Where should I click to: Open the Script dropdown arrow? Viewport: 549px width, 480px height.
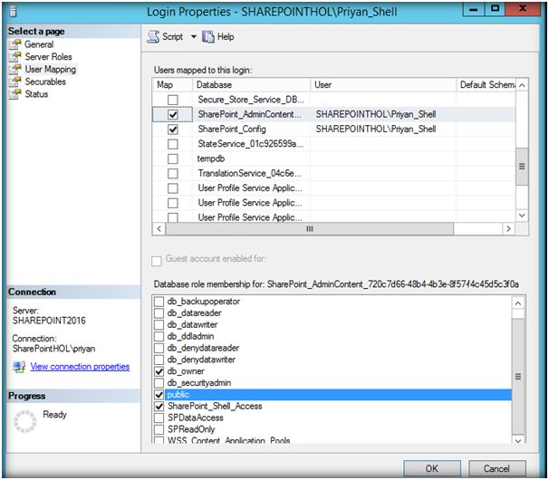coord(194,37)
